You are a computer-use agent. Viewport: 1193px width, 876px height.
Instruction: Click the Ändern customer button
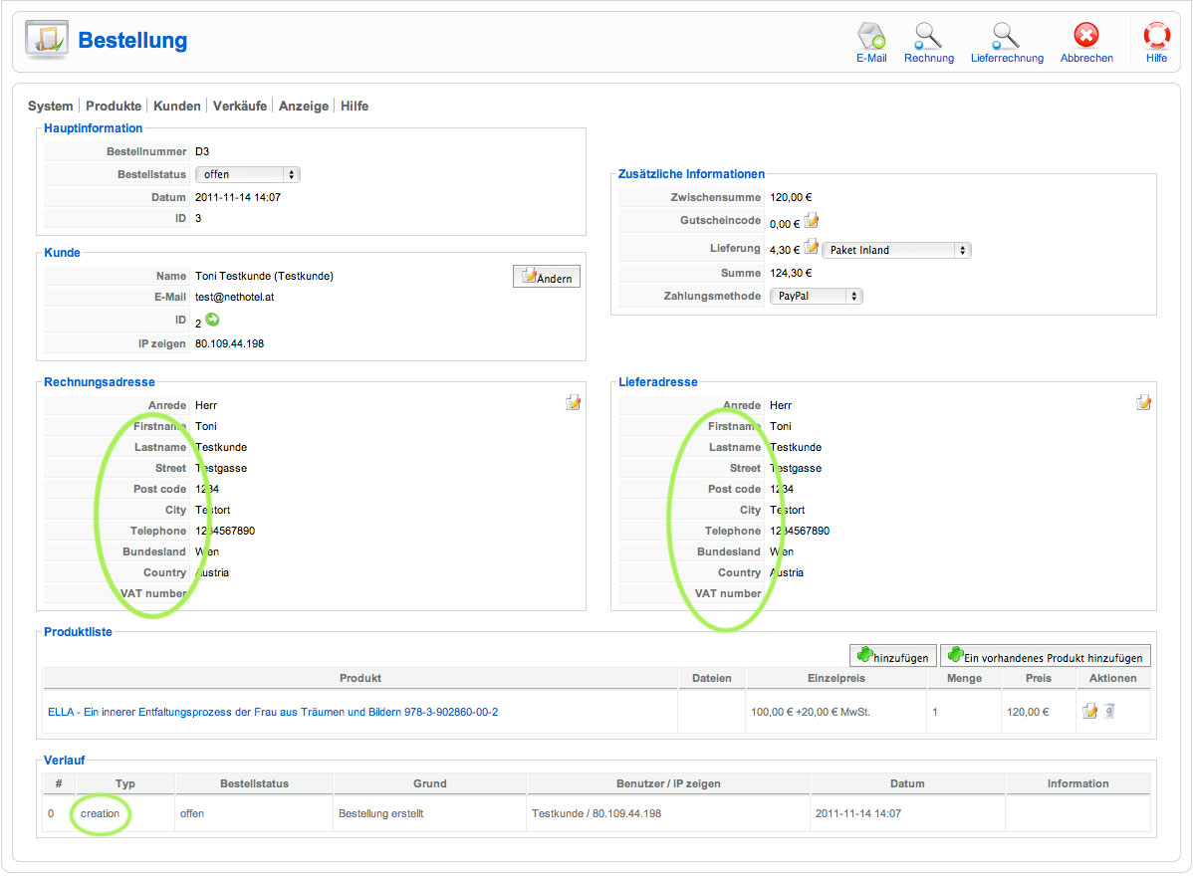(547, 277)
